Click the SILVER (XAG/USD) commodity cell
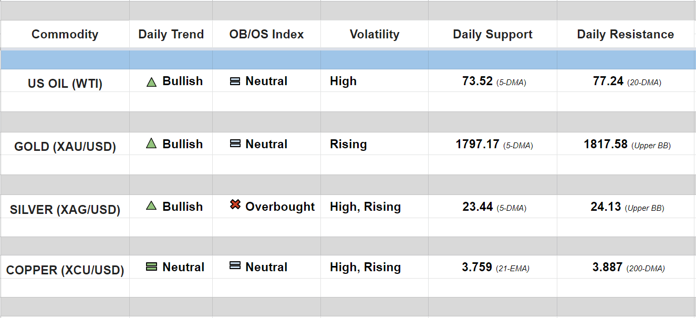Image resolution: width=696 pixels, height=318 pixels. point(65,209)
